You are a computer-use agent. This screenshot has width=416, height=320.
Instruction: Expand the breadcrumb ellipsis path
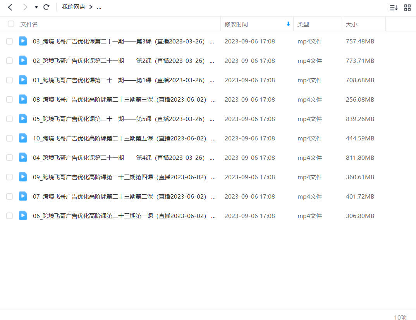[99, 7]
